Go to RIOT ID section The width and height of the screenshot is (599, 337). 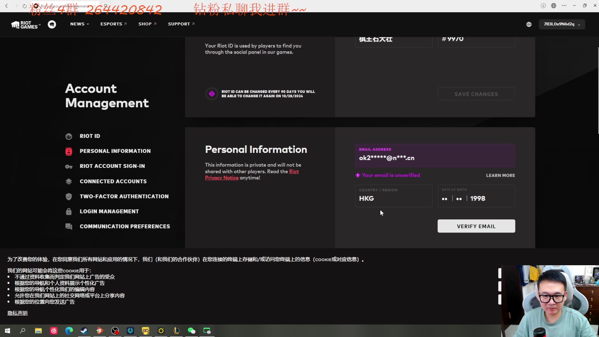[x=90, y=136]
